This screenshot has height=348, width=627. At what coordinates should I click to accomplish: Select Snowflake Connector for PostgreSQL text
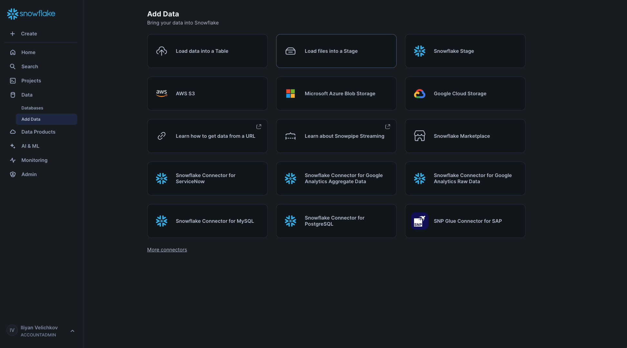point(334,221)
